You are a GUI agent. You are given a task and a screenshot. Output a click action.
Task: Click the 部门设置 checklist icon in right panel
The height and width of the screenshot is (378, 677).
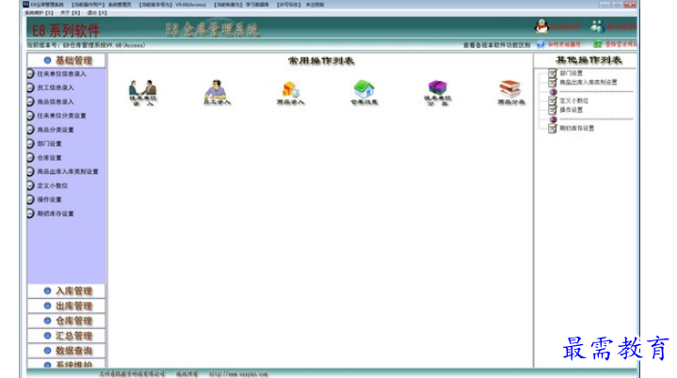click(x=553, y=72)
